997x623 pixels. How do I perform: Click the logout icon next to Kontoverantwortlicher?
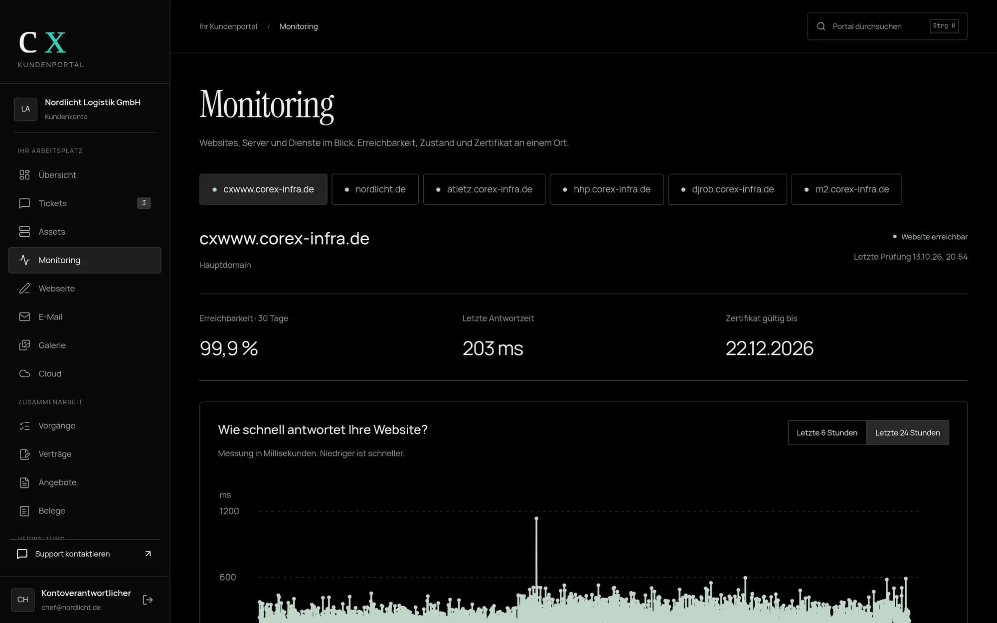point(148,600)
